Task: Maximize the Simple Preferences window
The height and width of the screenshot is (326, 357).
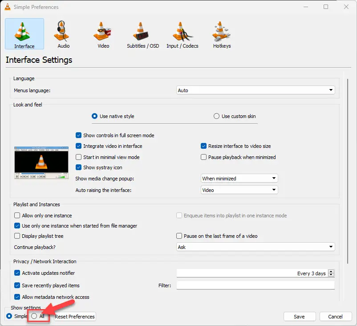Action: (326, 7)
